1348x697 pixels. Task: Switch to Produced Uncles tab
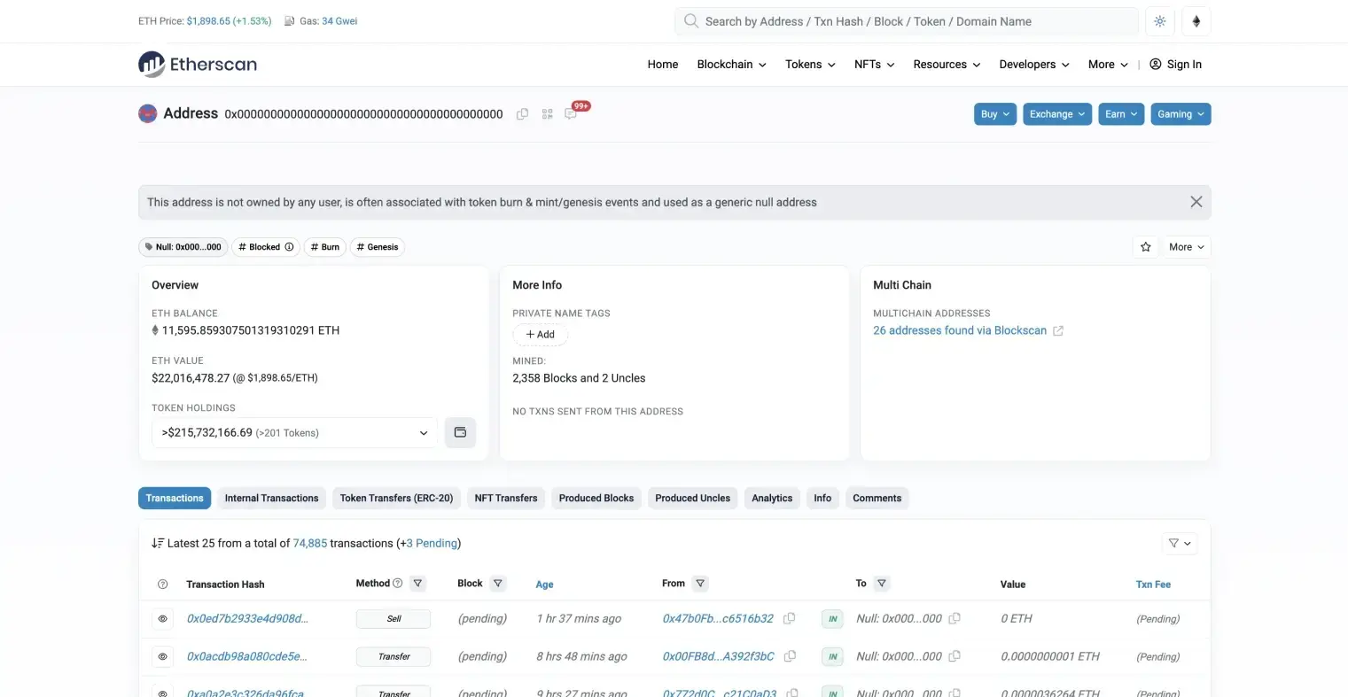coord(693,499)
